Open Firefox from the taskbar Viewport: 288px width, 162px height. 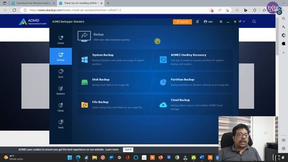pos(161,157)
